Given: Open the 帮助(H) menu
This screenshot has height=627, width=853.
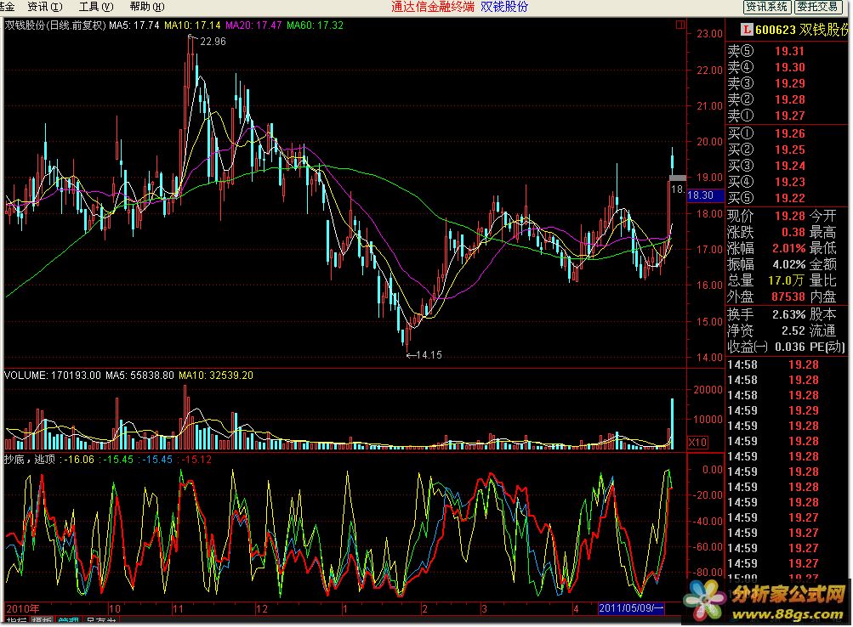Looking at the screenshot, I should [x=147, y=7].
